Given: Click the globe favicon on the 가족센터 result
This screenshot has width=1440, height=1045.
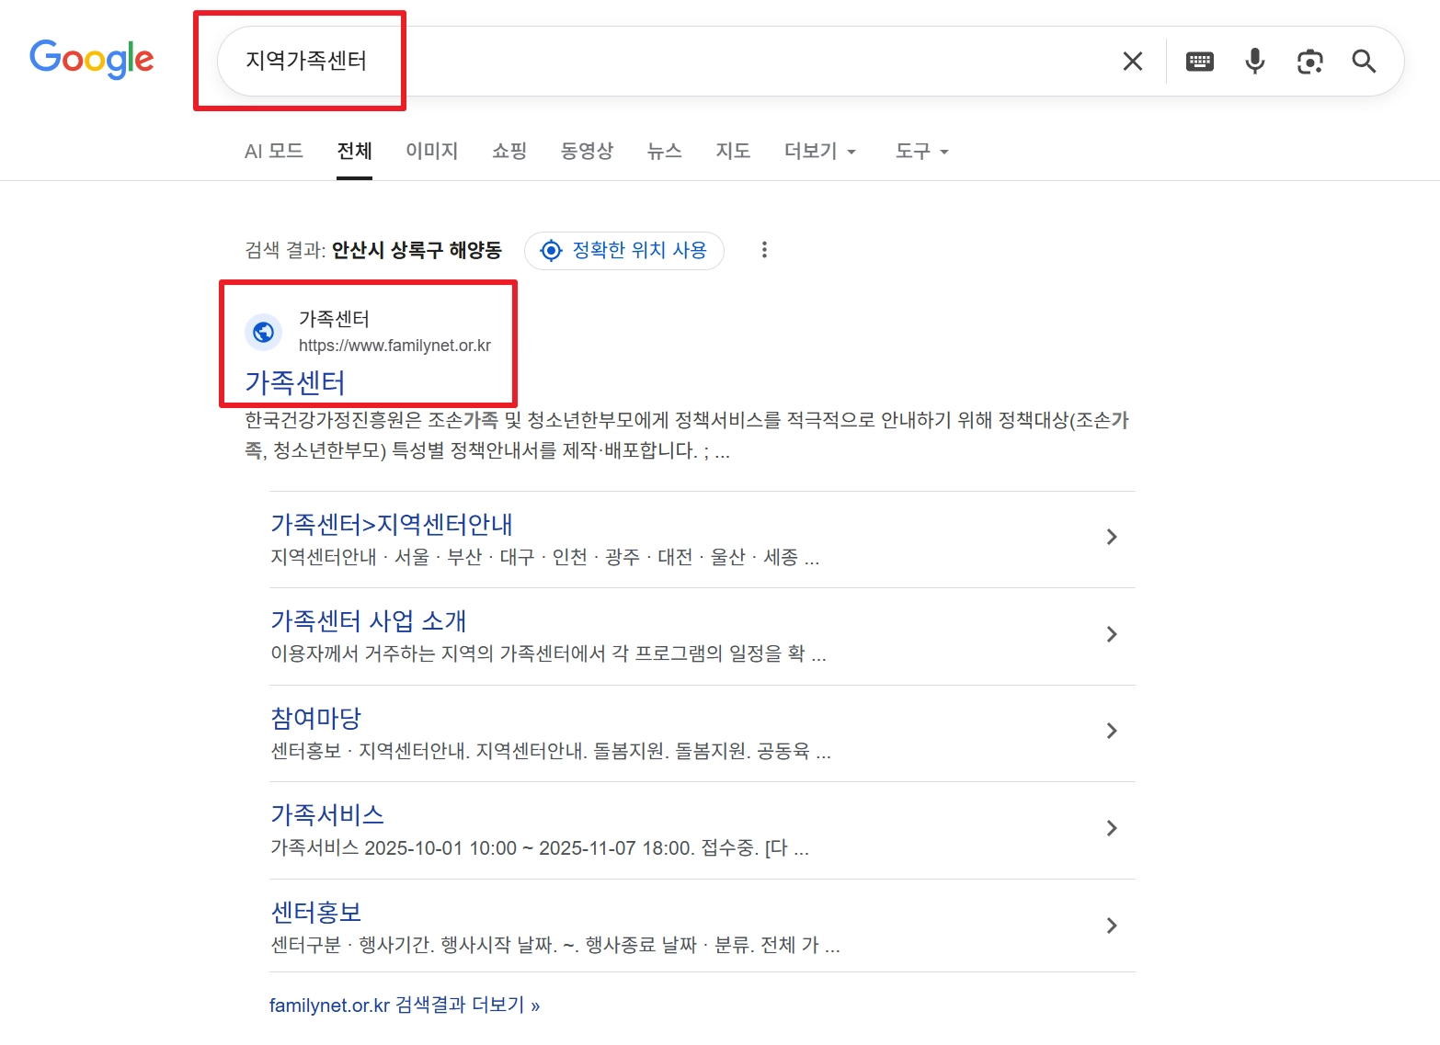Looking at the screenshot, I should pyautogui.click(x=264, y=333).
